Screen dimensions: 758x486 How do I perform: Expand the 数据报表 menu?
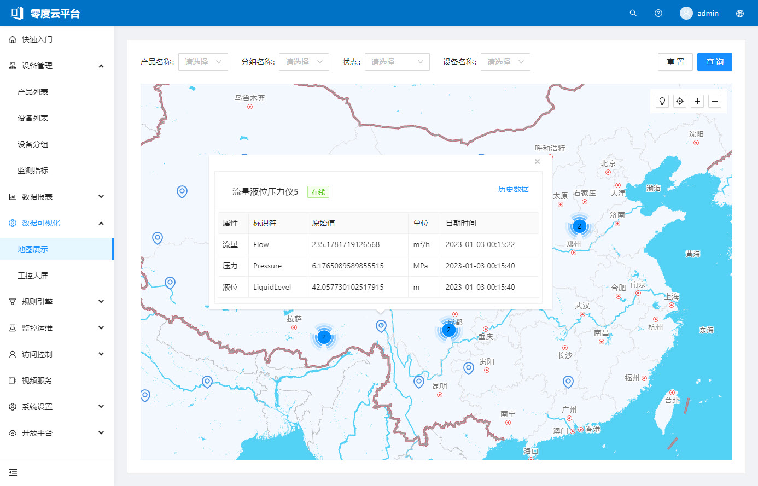tap(57, 197)
